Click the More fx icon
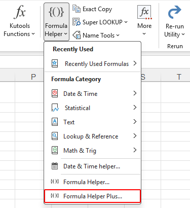The image size is (190, 208). [144, 12]
